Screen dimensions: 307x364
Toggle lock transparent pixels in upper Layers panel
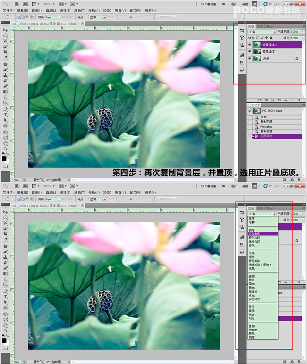point(258,38)
